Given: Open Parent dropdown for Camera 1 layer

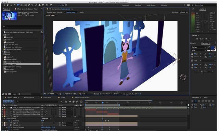Looking at the screenshot, I should pos(67,125).
